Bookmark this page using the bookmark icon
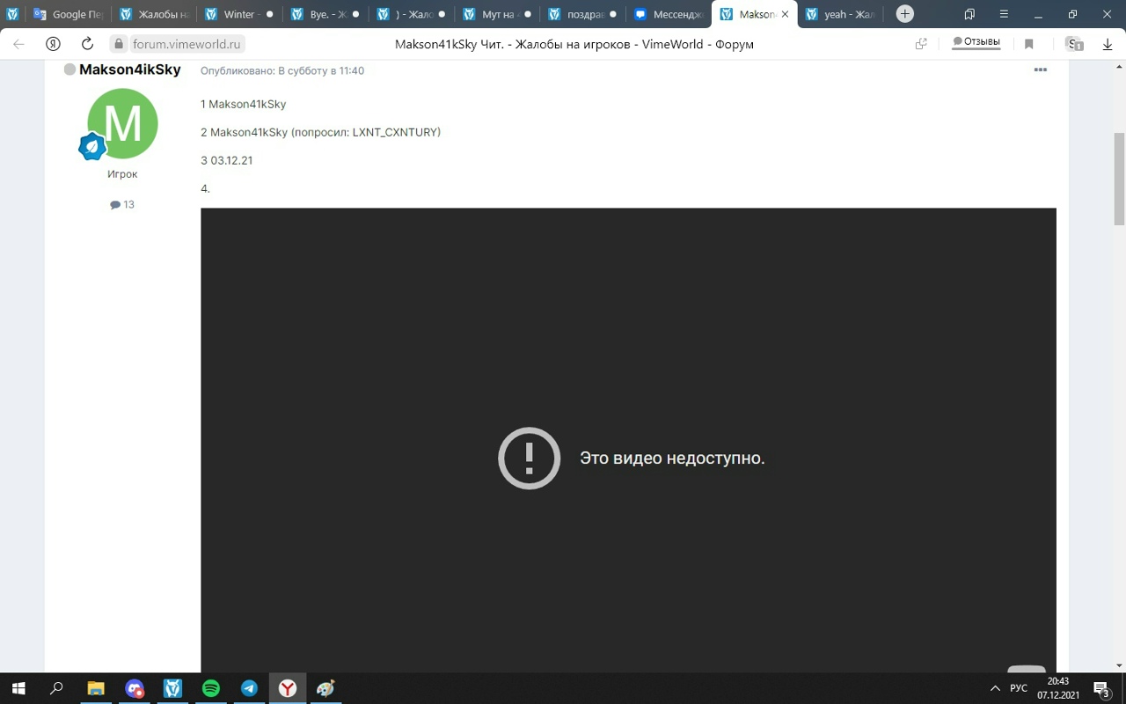This screenshot has width=1126, height=704. [1028, 44]
